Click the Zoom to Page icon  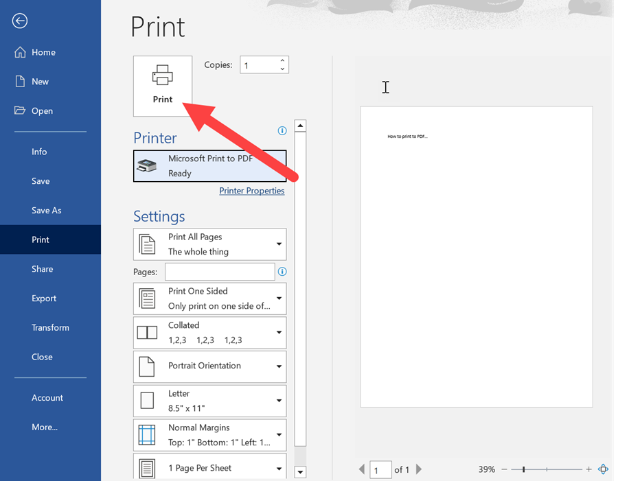coord(603,469)
